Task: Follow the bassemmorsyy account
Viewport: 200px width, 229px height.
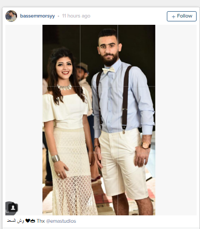Action: [181, 16]
